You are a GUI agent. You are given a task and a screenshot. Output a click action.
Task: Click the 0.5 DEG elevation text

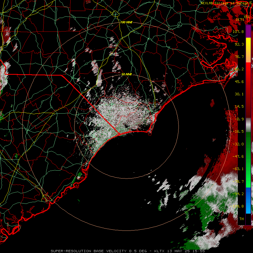tap(138, 251)
